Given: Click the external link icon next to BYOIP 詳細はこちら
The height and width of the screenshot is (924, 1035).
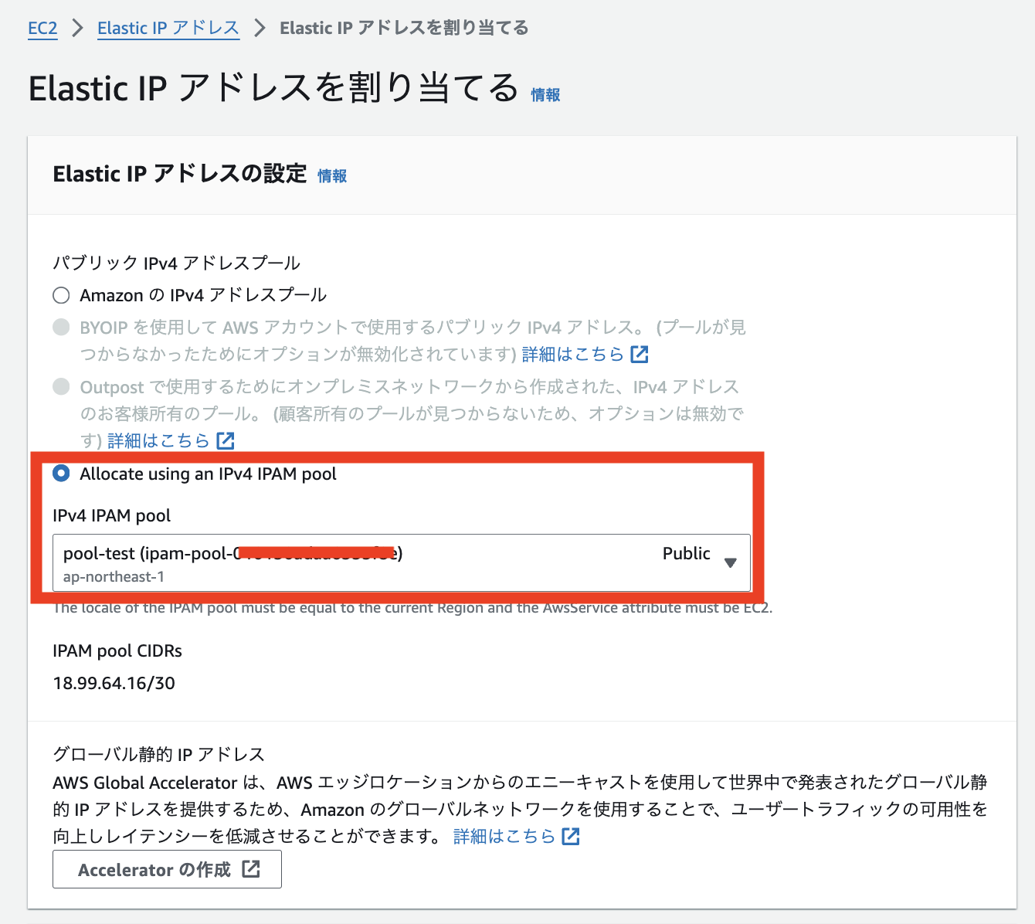Looking at the screenshot, I should (x=639, y=354).
